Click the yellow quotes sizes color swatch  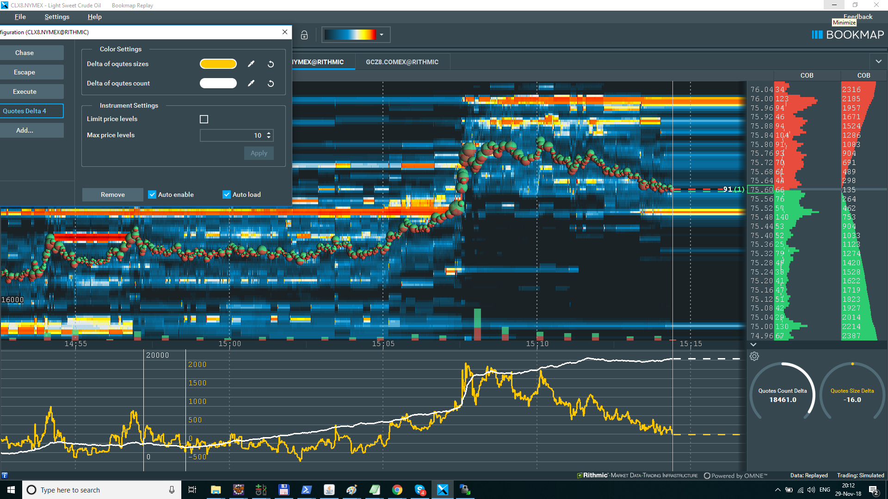click(x=218, y=64)
